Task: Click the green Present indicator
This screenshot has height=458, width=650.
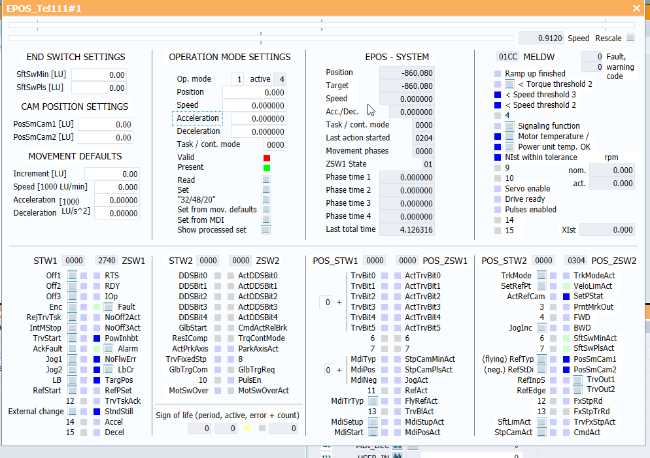Action: point(267,168)
